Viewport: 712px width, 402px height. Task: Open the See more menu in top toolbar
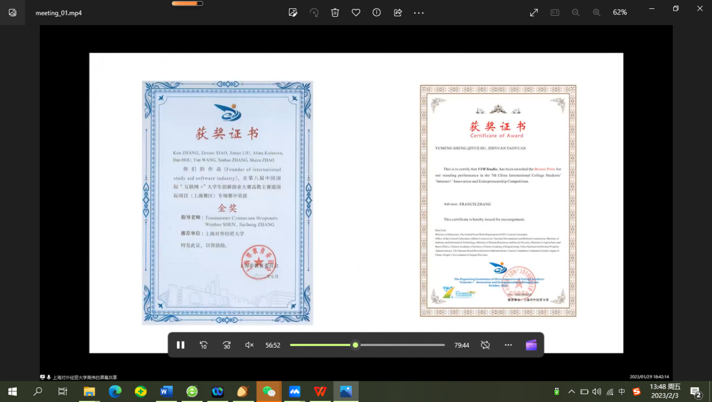(419, 12)
